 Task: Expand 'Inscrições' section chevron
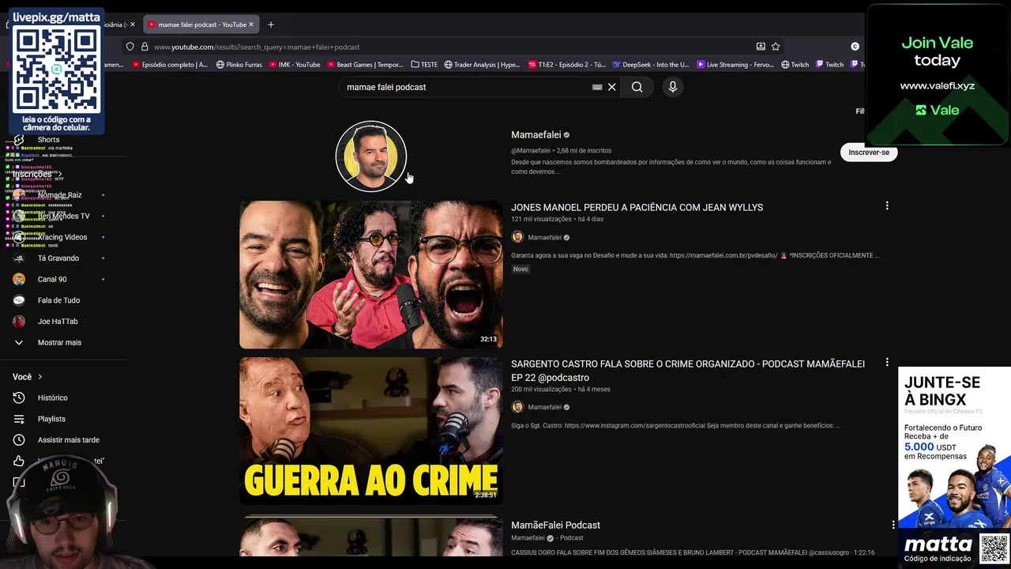[60, 174]
